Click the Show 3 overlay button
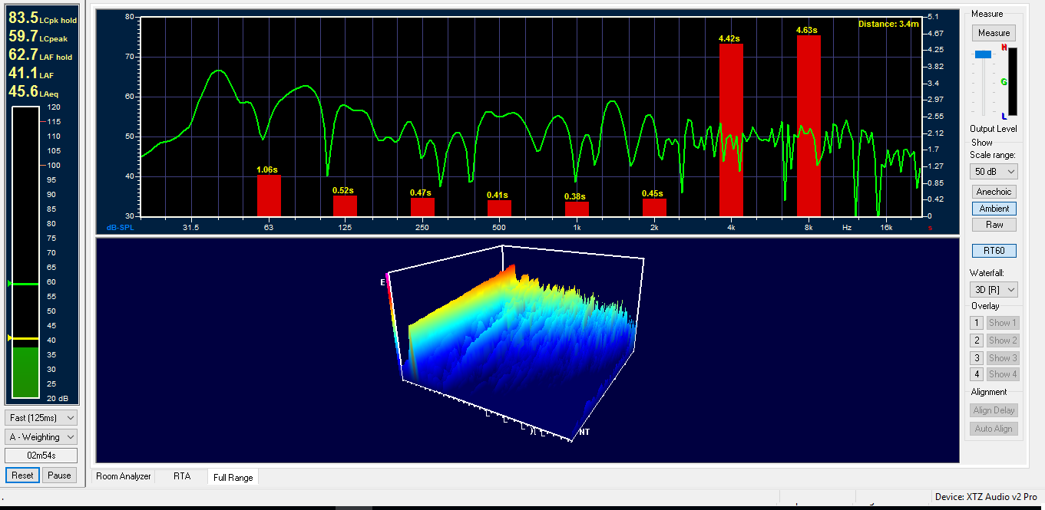 point(1003,358)
